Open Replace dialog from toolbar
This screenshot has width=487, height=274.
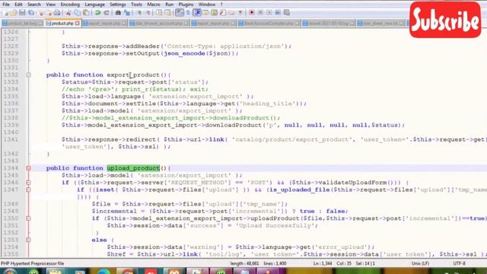(x=127, y=13)
